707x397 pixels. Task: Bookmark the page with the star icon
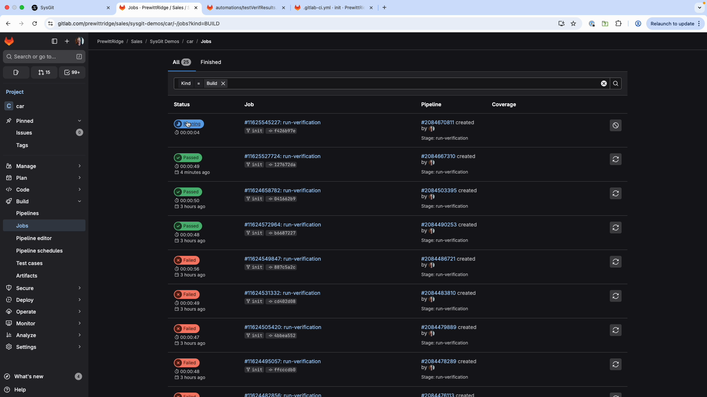click(573, 23)
